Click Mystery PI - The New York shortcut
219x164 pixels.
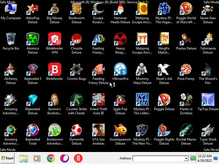click(x=142, y=134)
